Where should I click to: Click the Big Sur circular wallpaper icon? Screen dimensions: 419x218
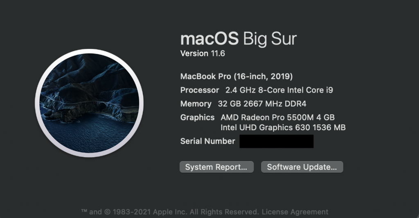89,103
